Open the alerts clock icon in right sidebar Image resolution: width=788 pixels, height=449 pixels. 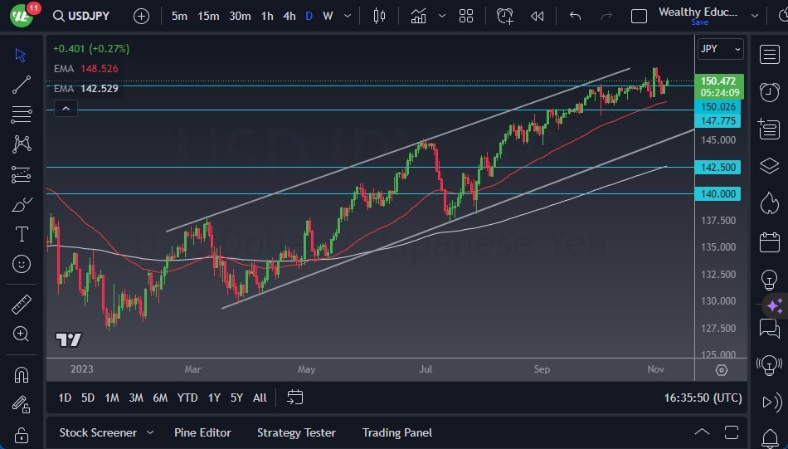(769, 91)
